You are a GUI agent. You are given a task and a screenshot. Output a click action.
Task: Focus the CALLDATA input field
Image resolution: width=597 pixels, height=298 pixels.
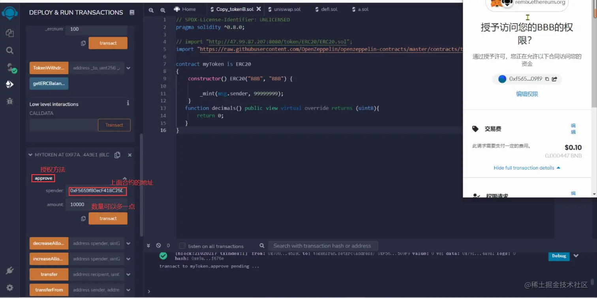click(64, 125)
